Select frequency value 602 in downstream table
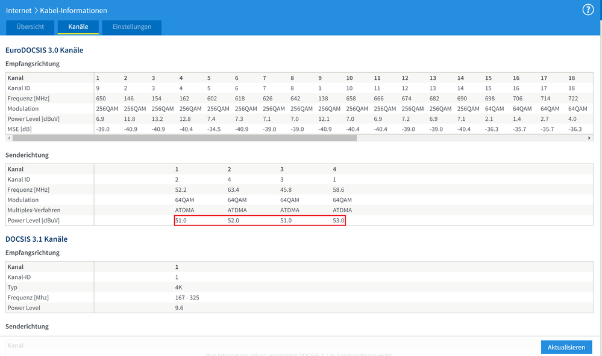Viewport: 602px width, 356px height. click(212, 99)
